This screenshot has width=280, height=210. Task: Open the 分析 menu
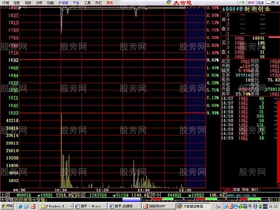39,2
